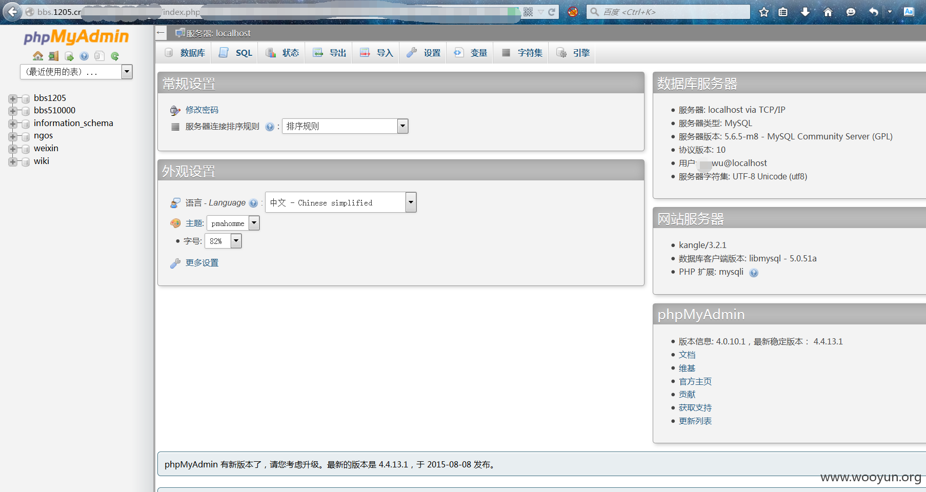The height and width of the screenshot is (492, 926).
Task: Switch to the 引擎 tab
Action: (573, 53)
